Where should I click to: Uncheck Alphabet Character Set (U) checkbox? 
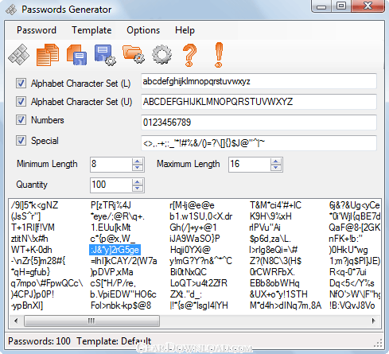(x=21, y=102)
